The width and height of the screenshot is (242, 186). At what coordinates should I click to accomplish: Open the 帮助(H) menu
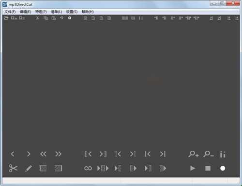(x=88, y=12)
